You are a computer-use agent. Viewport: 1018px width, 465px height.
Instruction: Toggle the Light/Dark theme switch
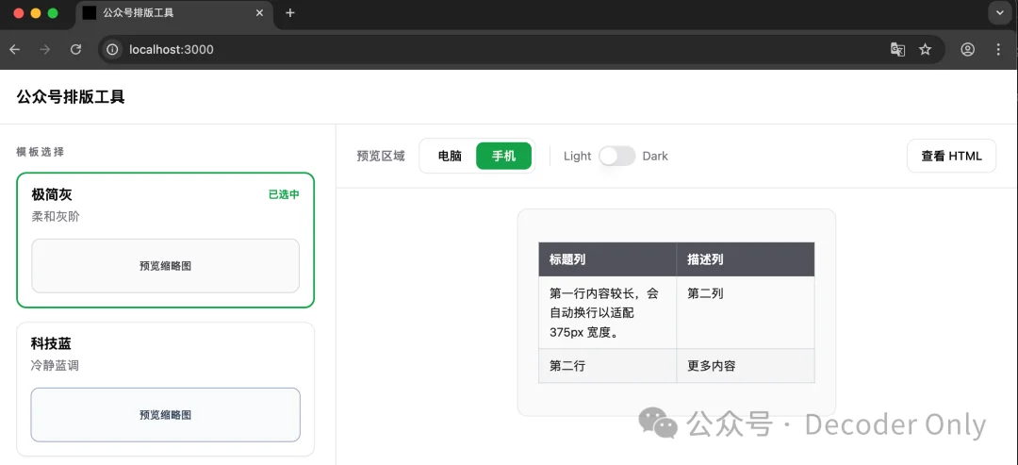[x=616, y=156]
